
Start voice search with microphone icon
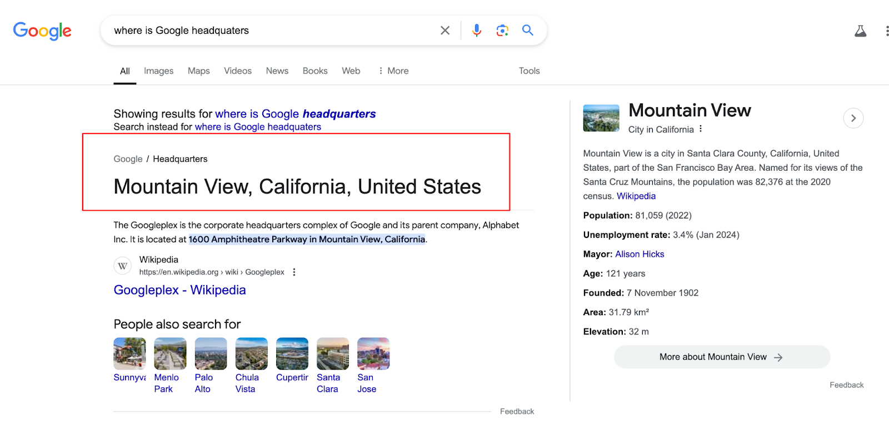477,31
